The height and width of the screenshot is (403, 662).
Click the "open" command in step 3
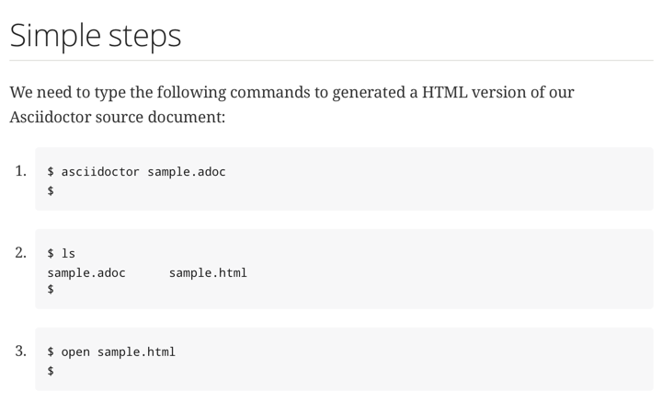click(x=75, y=351)
